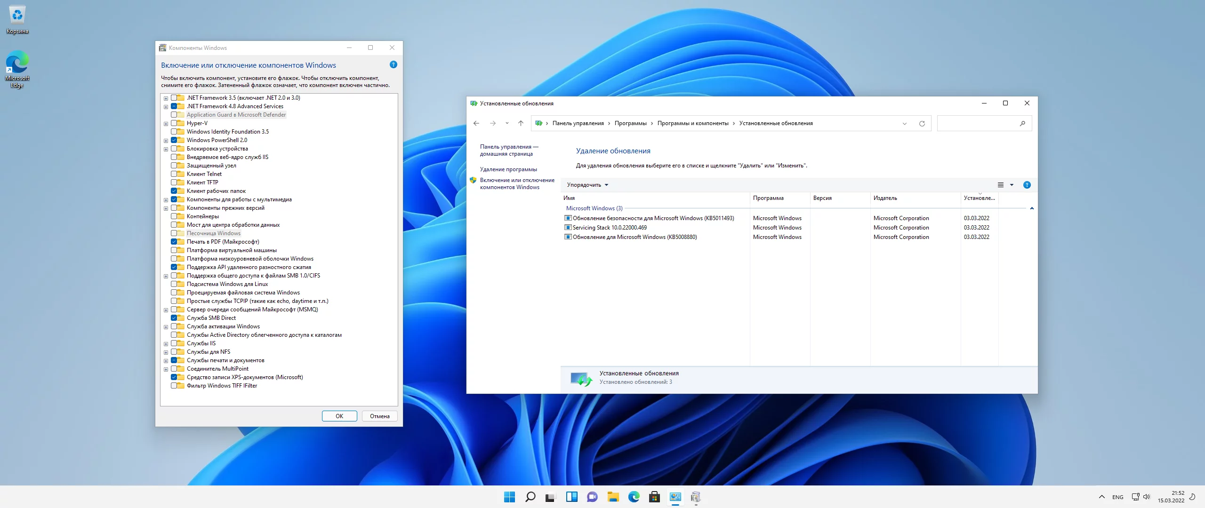Uncheck Windows PowerShell 2.0 component
This screenshot has width=1205, height=508.
tap(174, 140)
